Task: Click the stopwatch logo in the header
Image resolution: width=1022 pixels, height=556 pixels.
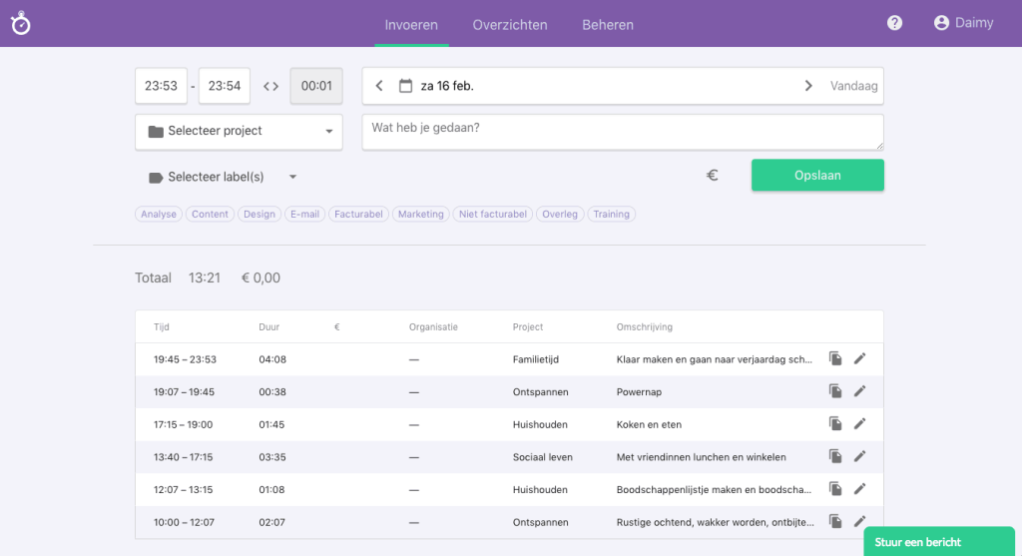Action: (x=21, y=24)
